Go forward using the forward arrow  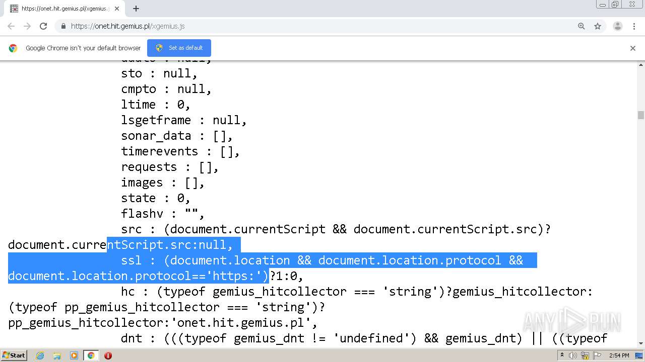pyautogui.click(x=27, y=26)
